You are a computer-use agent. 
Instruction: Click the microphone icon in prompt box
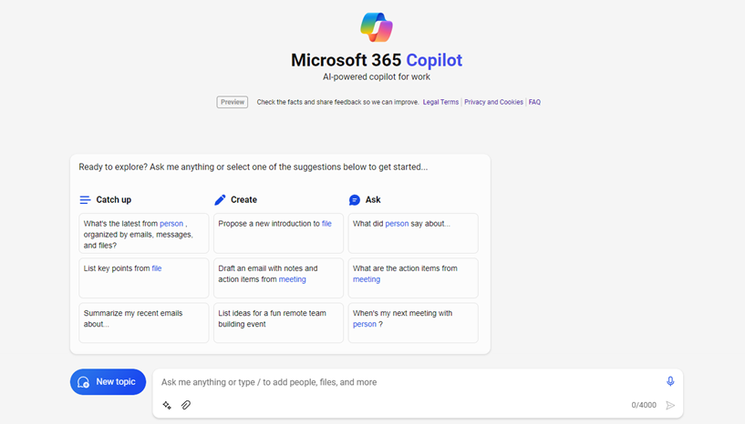pyautogui.click(x=670, y=382)
